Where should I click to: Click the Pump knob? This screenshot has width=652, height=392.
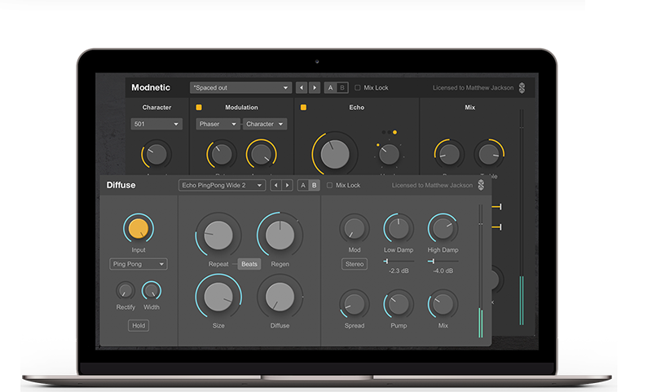(x=399, y=304)
